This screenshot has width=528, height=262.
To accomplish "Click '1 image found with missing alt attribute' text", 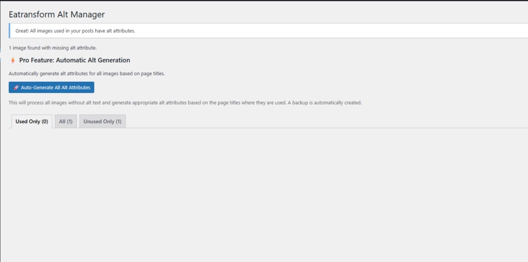I will coord(53,48).
